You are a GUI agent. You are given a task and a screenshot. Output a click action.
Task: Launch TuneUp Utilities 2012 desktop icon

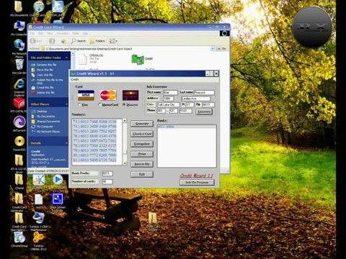[38, 241]
